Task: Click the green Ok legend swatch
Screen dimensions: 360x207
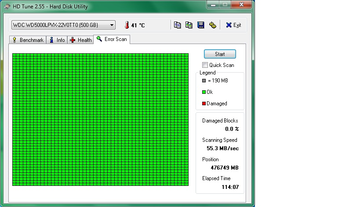Action: pyautogui.click(x=204, y=92)
